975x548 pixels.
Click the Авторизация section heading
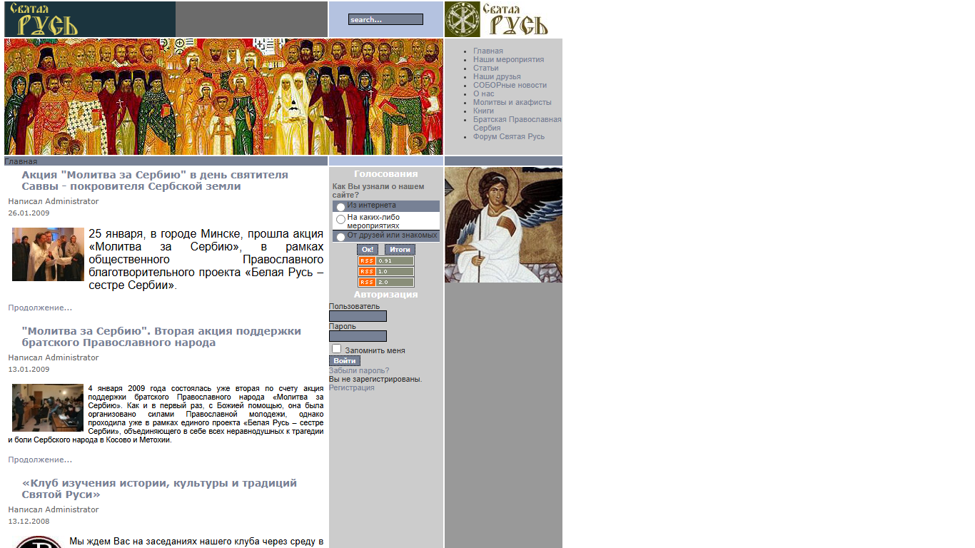point(386,294)
